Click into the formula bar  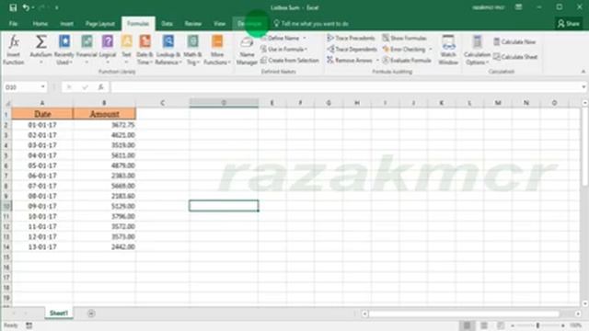click(x=345, y=87)
